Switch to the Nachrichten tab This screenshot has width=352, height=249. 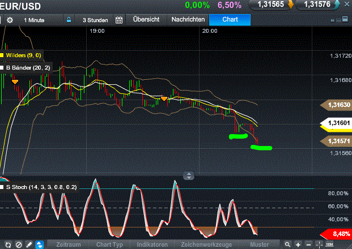click(188, 19)
